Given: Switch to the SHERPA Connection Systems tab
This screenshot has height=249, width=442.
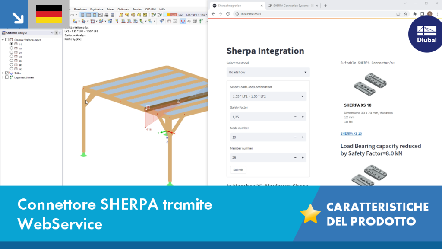Looking at the screenshot, I should coord(293,6).
